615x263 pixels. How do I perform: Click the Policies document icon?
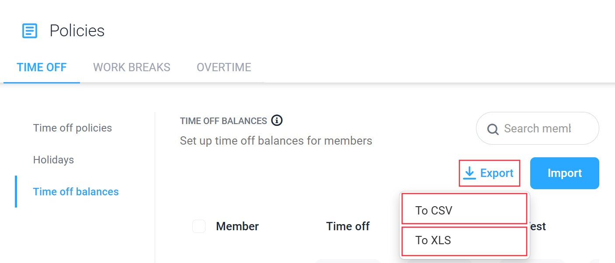click(30, 31)
